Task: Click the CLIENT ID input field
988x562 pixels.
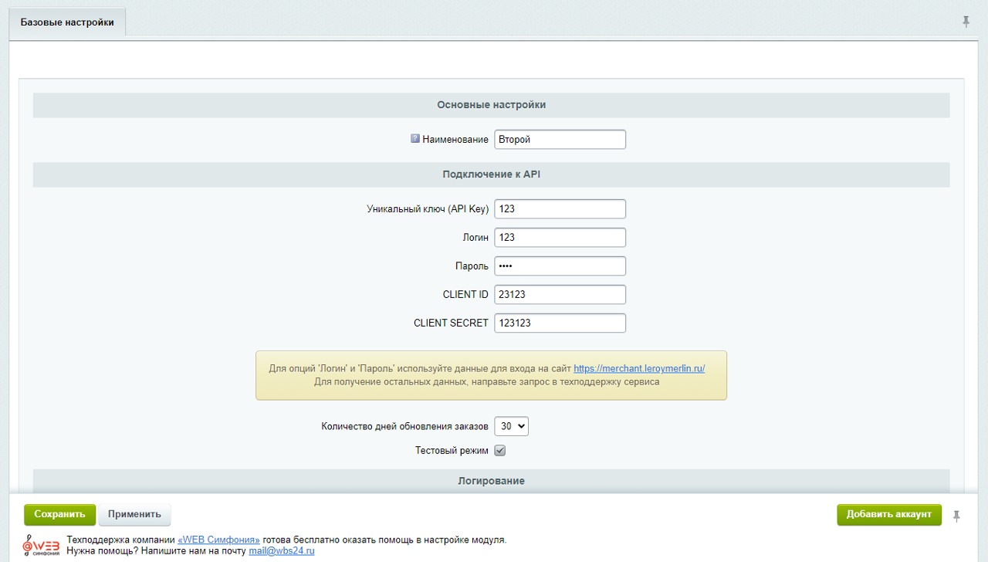Action: [560, 295]
